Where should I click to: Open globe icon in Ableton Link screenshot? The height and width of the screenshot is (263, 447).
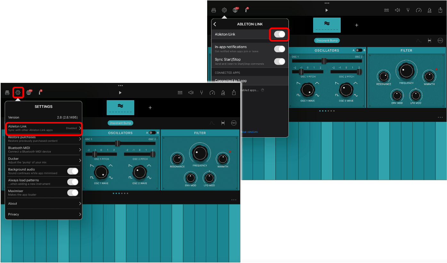(x=235, y=10)
